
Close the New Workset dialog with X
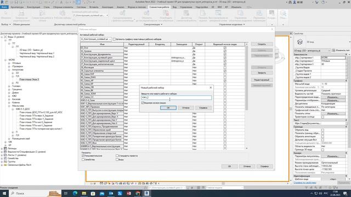(211, 88)
